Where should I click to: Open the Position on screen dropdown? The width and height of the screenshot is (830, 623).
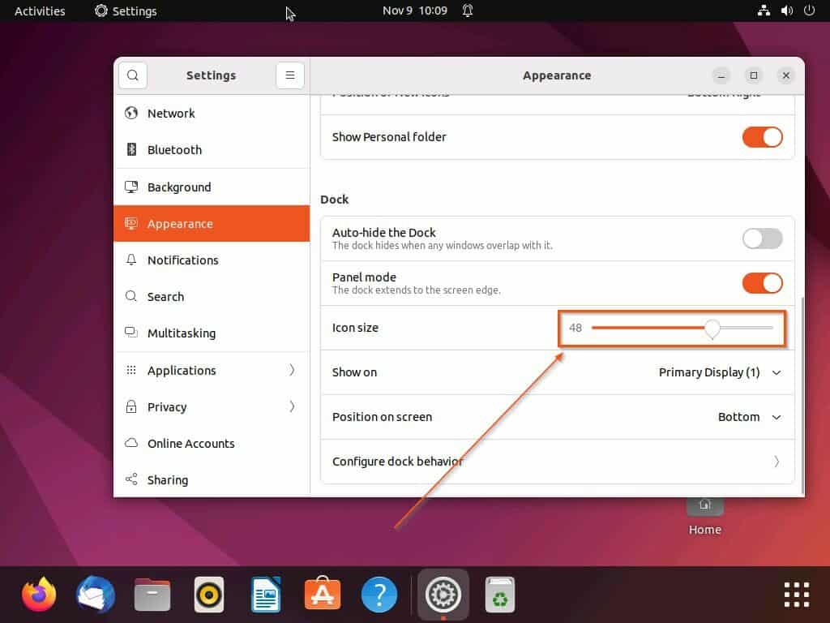[746, 417]
